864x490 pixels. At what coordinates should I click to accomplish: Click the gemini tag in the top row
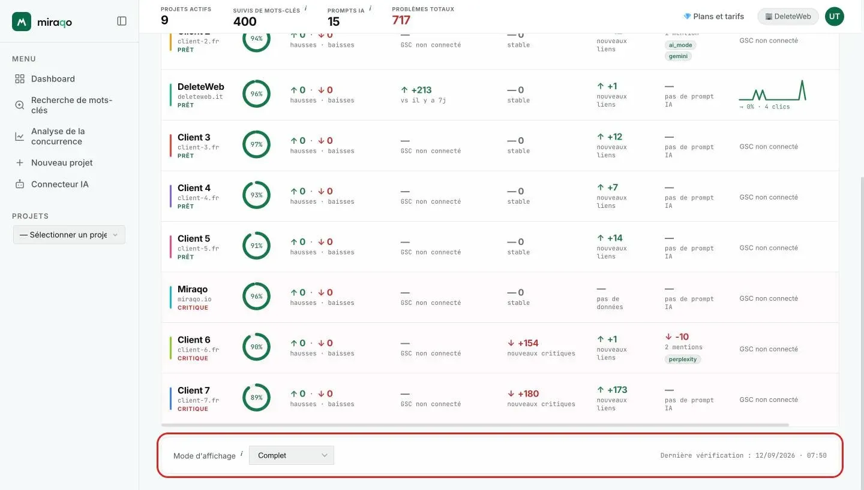[679, 56]
